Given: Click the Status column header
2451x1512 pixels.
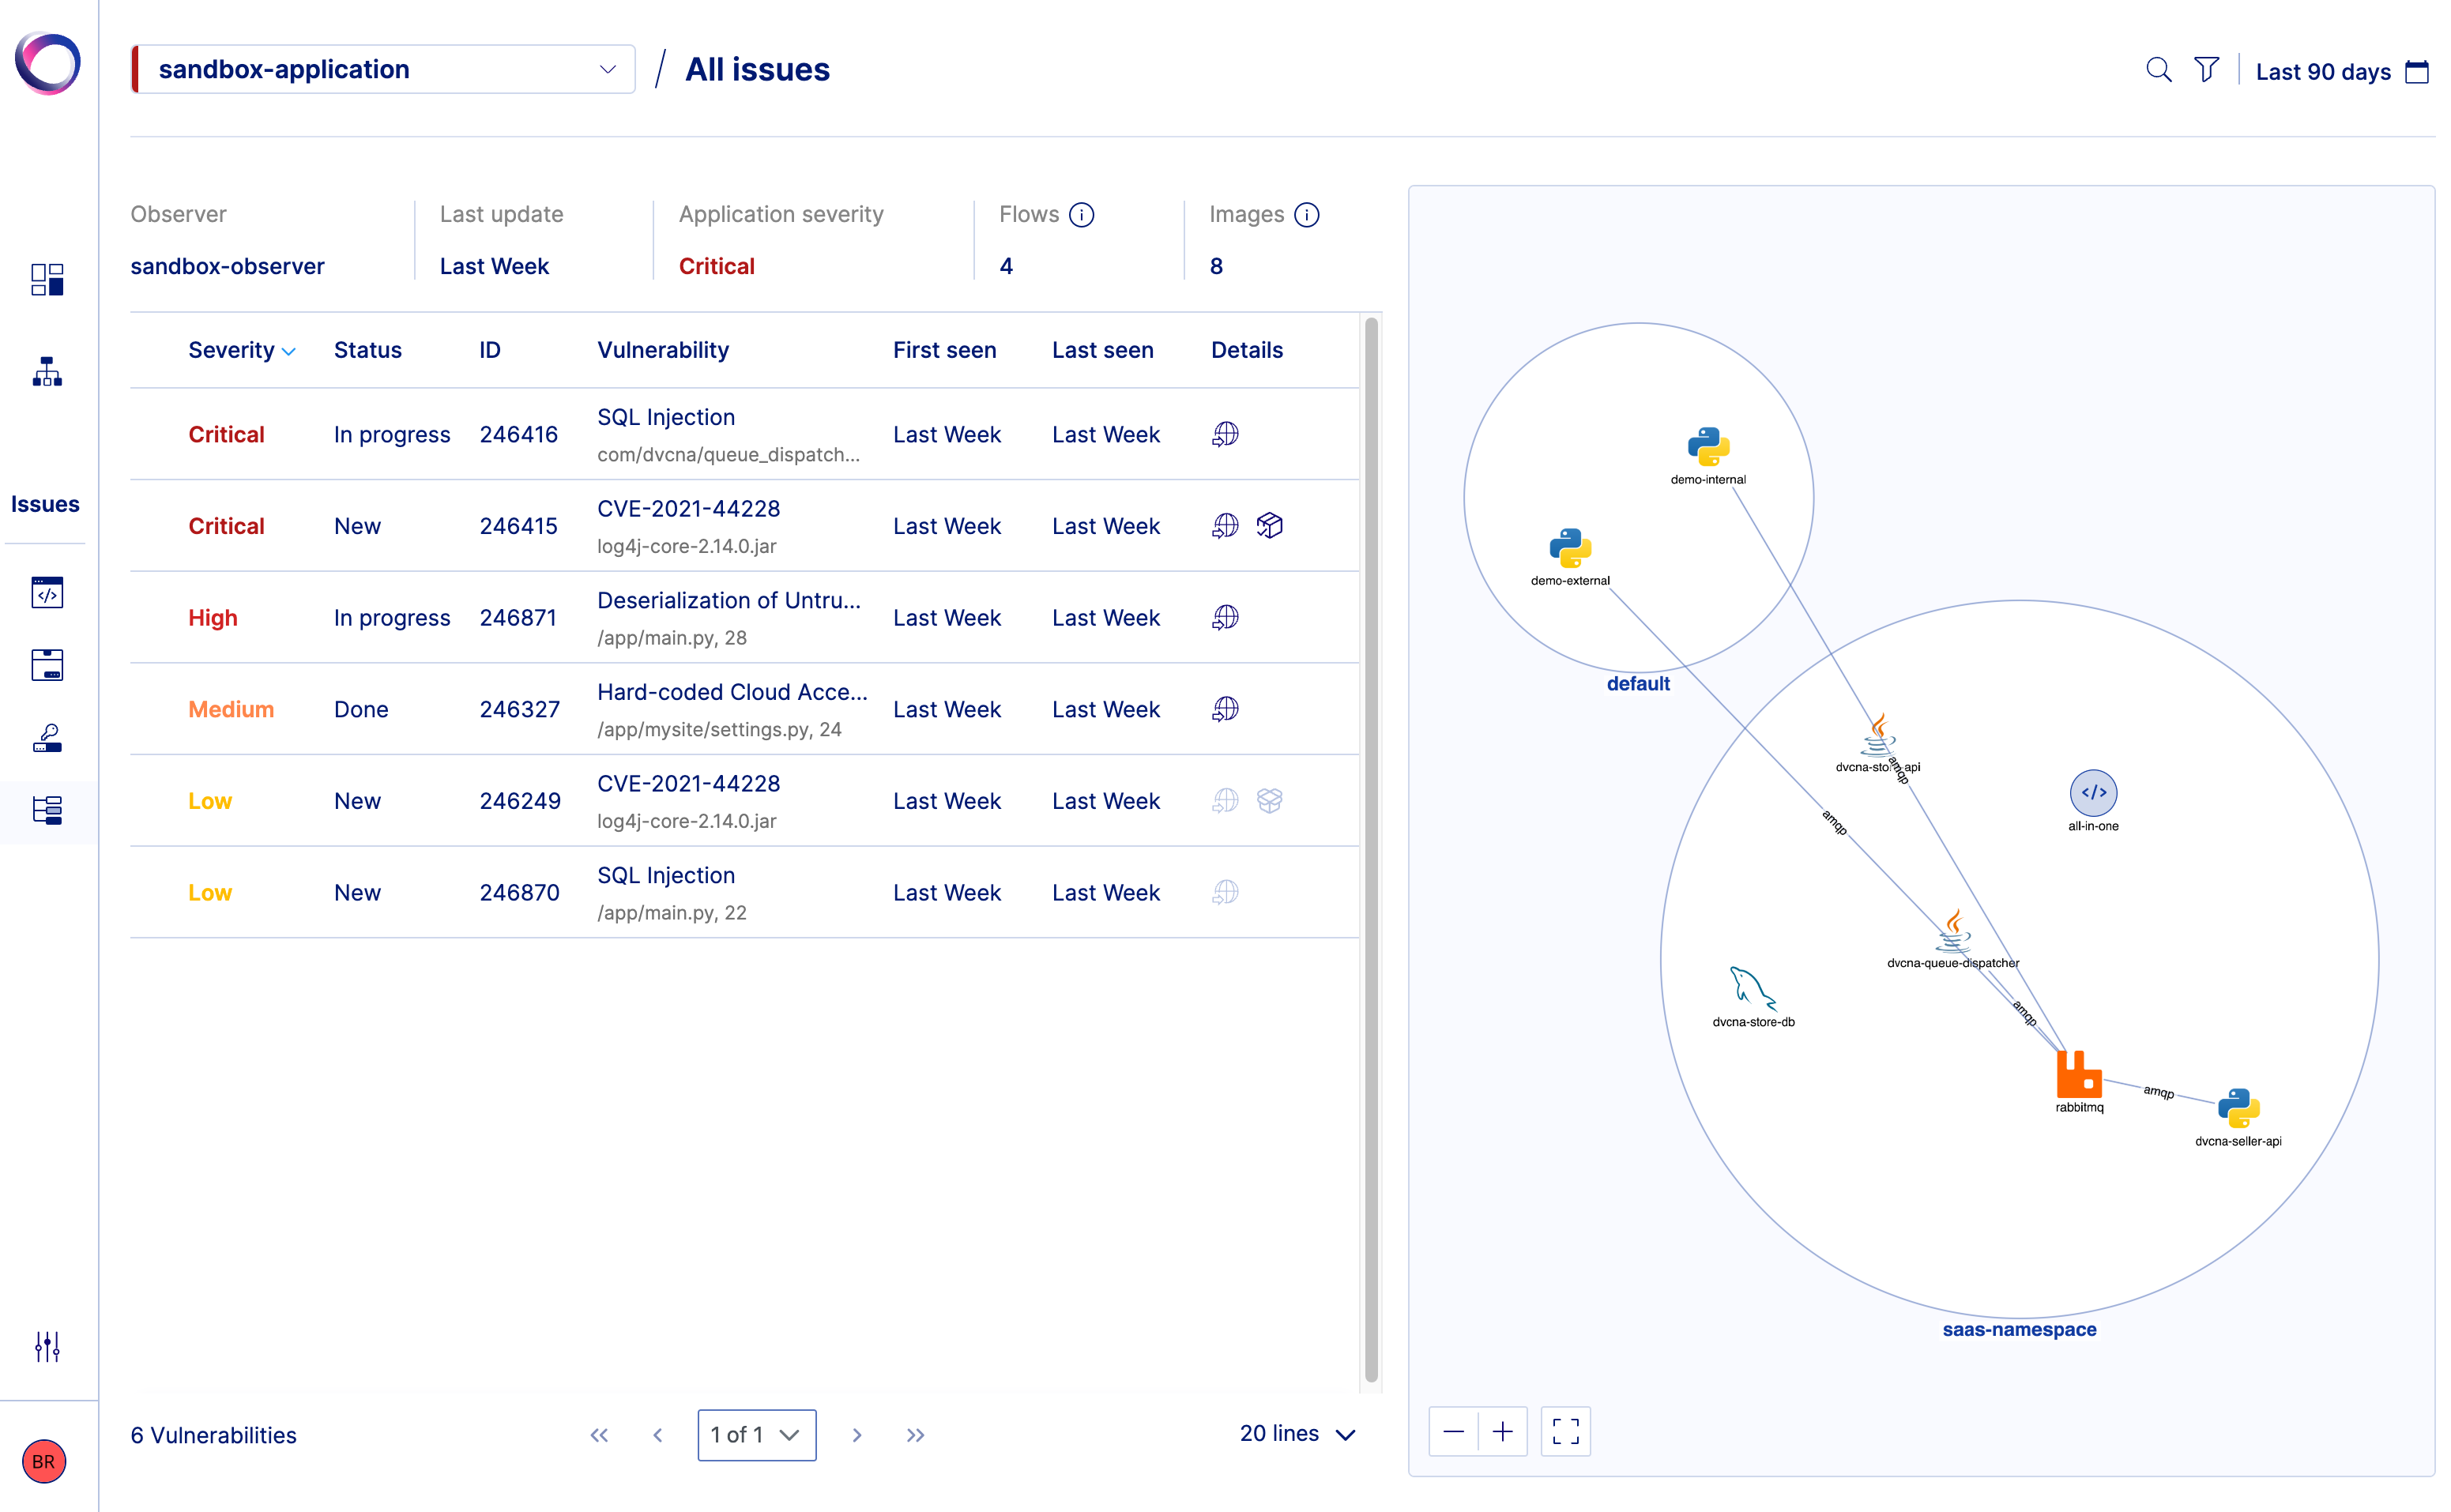Looking at the screenshot, I should [x=367, y=350].
